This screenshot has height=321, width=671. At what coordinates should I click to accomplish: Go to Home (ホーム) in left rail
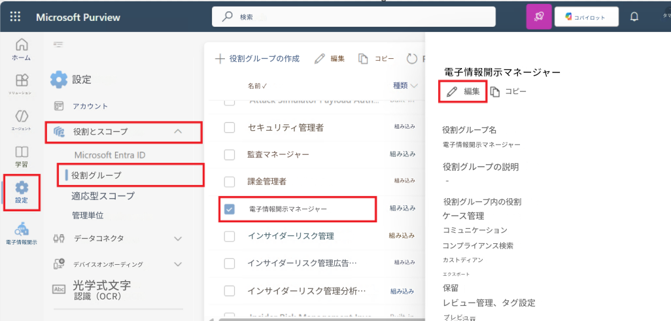[22, 49]
